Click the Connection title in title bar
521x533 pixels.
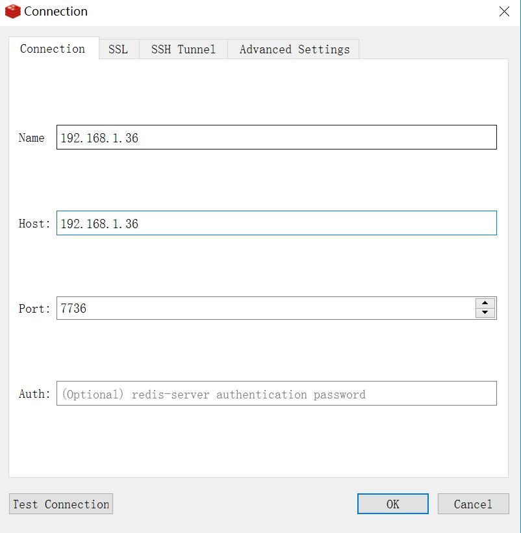click(56, 12)
